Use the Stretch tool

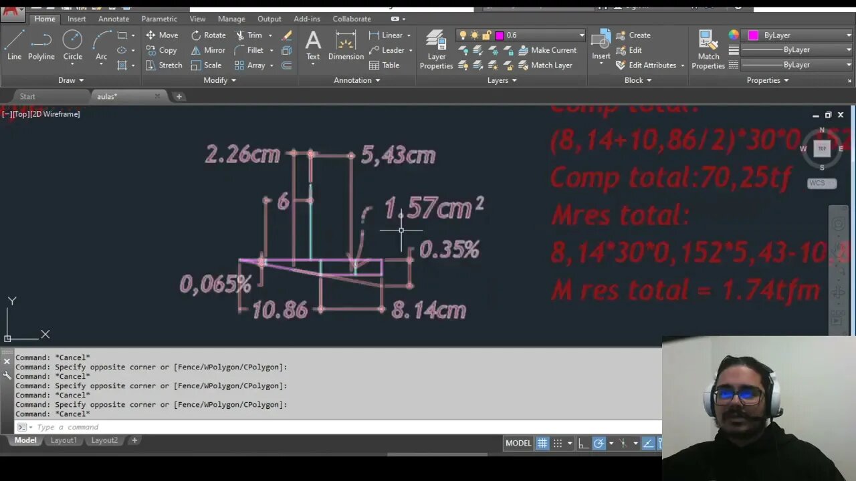[x=164, y=65]
